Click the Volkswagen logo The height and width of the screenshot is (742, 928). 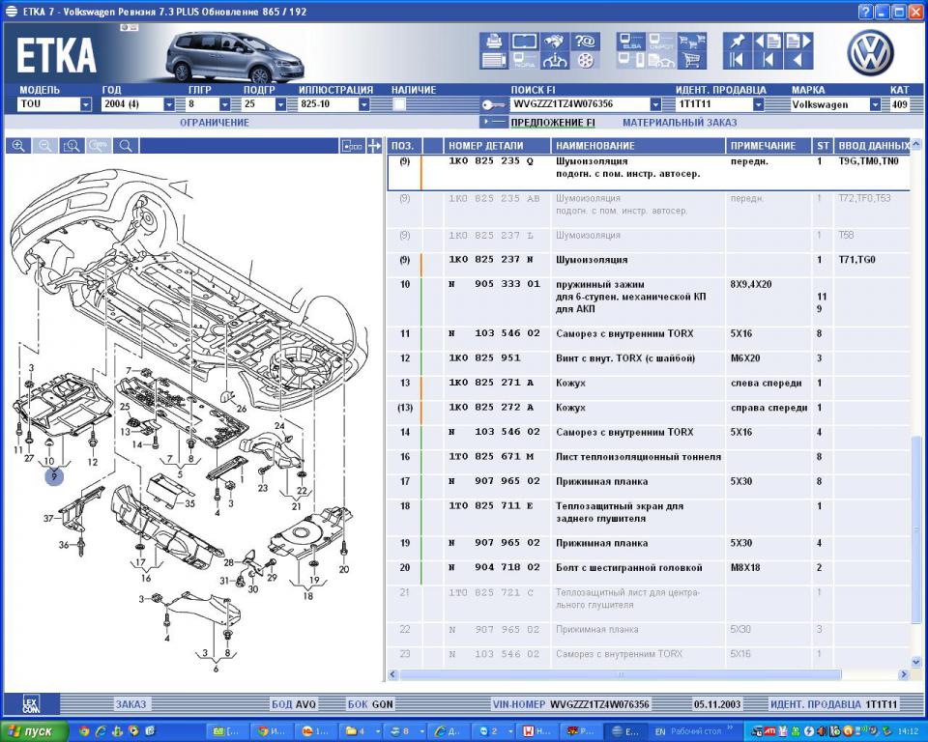870,52
